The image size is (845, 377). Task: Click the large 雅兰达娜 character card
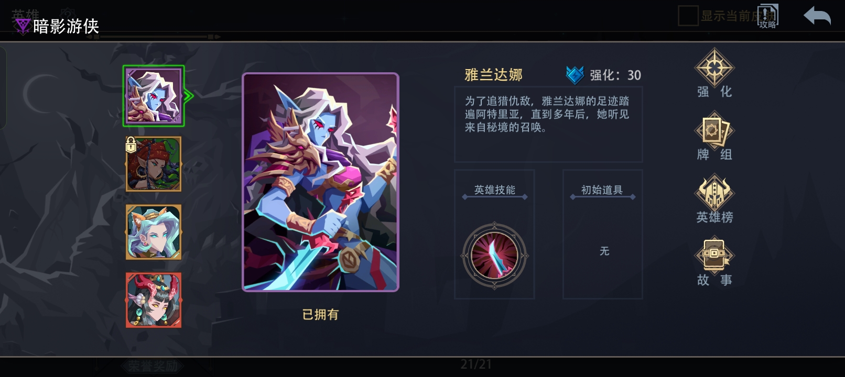click(320, 182)
